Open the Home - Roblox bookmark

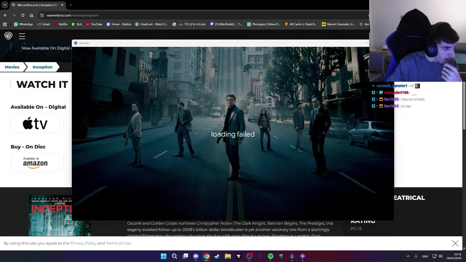coord(119,24)
